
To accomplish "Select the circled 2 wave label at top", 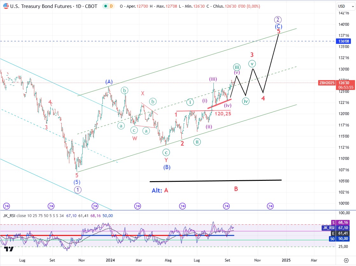I will point(278,20).
